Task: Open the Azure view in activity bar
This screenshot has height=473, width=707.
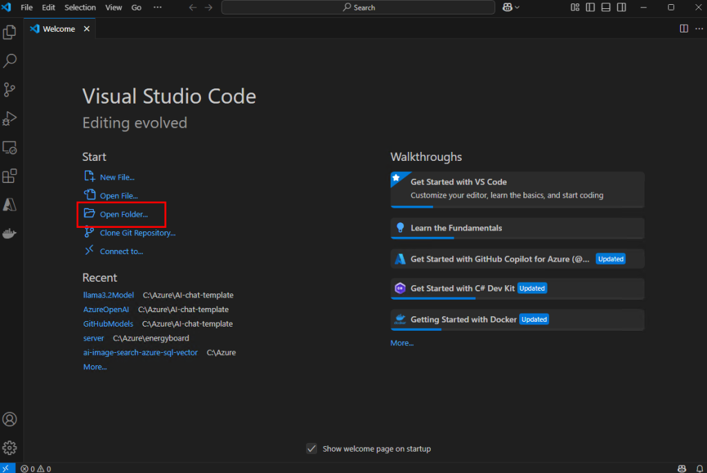Action: (x=10, y=204)
